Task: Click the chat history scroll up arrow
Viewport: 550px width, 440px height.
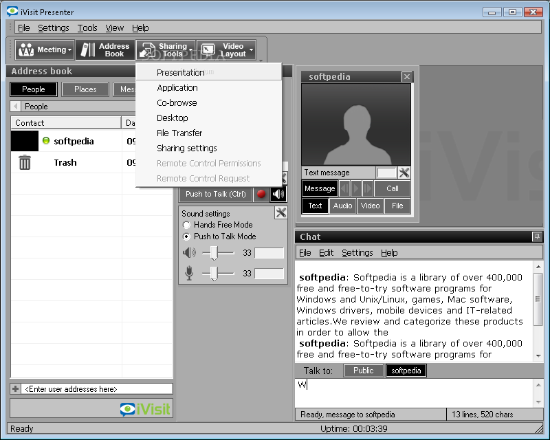Action: [x=538, y=267]
